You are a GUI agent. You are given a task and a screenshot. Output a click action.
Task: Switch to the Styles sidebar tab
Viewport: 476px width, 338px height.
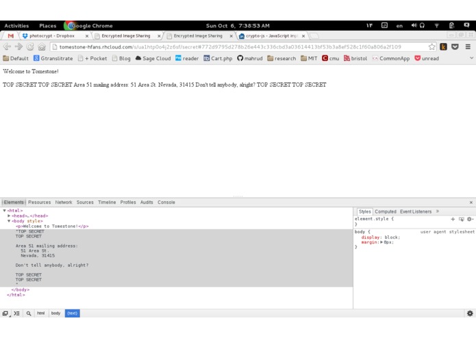click(364, 211)
